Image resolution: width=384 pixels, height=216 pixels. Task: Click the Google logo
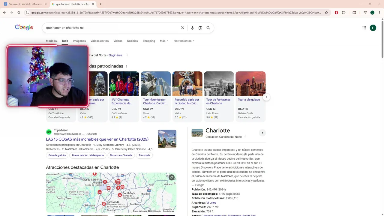click(x=24, y=27)
